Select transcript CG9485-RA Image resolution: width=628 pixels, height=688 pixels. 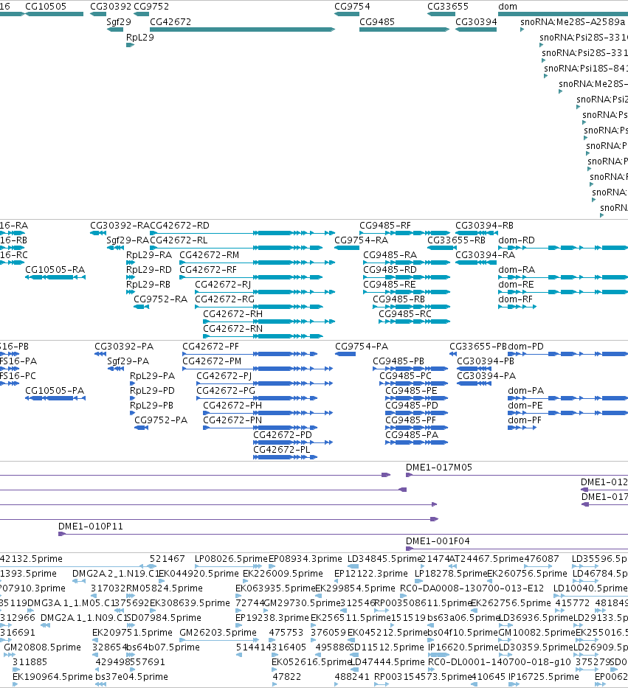pos(407,263)
